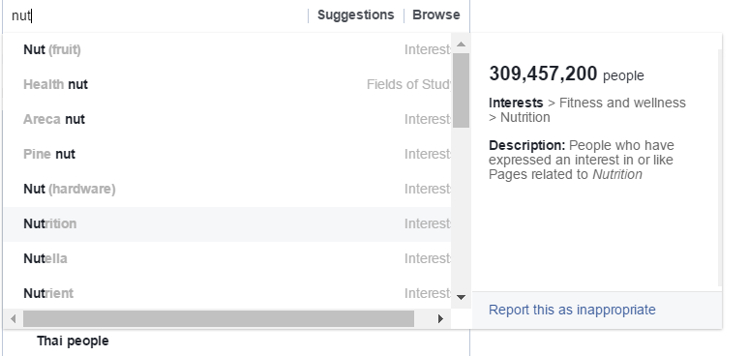
Task: Click the scroll up arrow of suggestions list
Action: 461,44
